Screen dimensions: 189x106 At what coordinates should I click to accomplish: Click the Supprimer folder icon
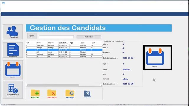click(52, 94)
